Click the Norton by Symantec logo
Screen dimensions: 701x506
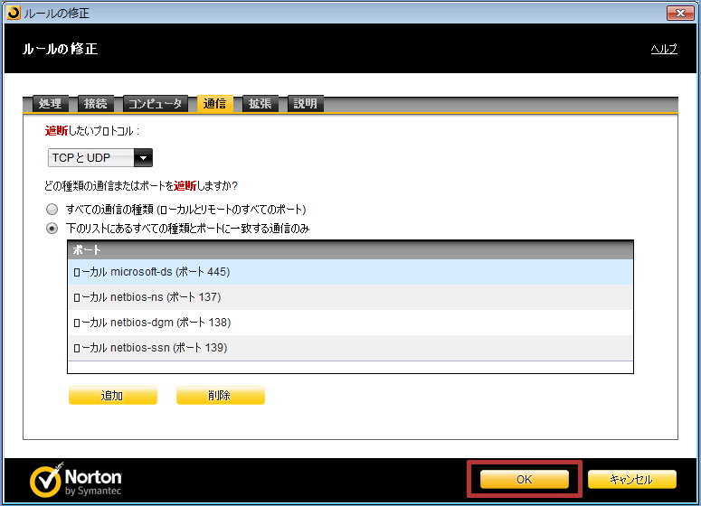pos(76,482)
